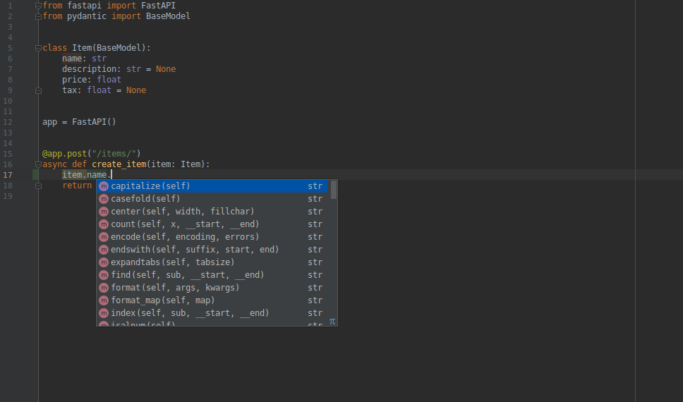Click the method icon beside the index entry
Screen dimensions: 683x402
pyautogui.click(x=104, y=313)
